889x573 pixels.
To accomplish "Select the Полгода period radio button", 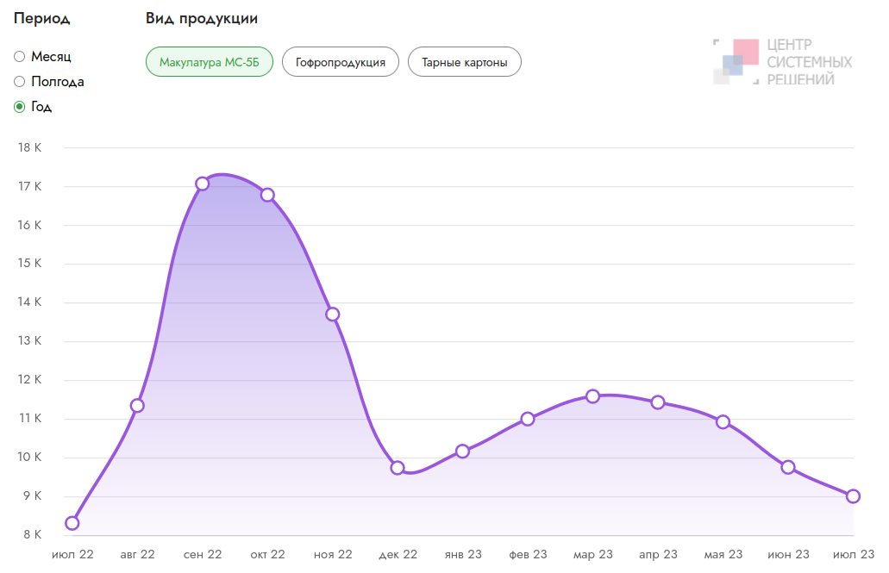I will point(20,82).
